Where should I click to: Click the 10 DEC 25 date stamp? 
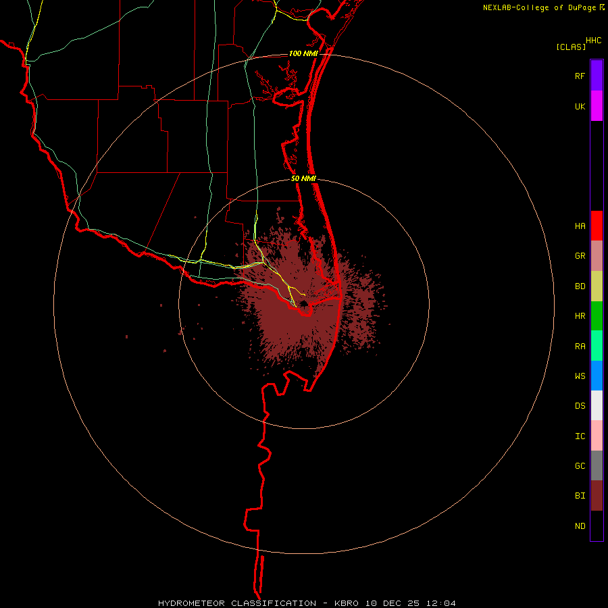[392, 603]
